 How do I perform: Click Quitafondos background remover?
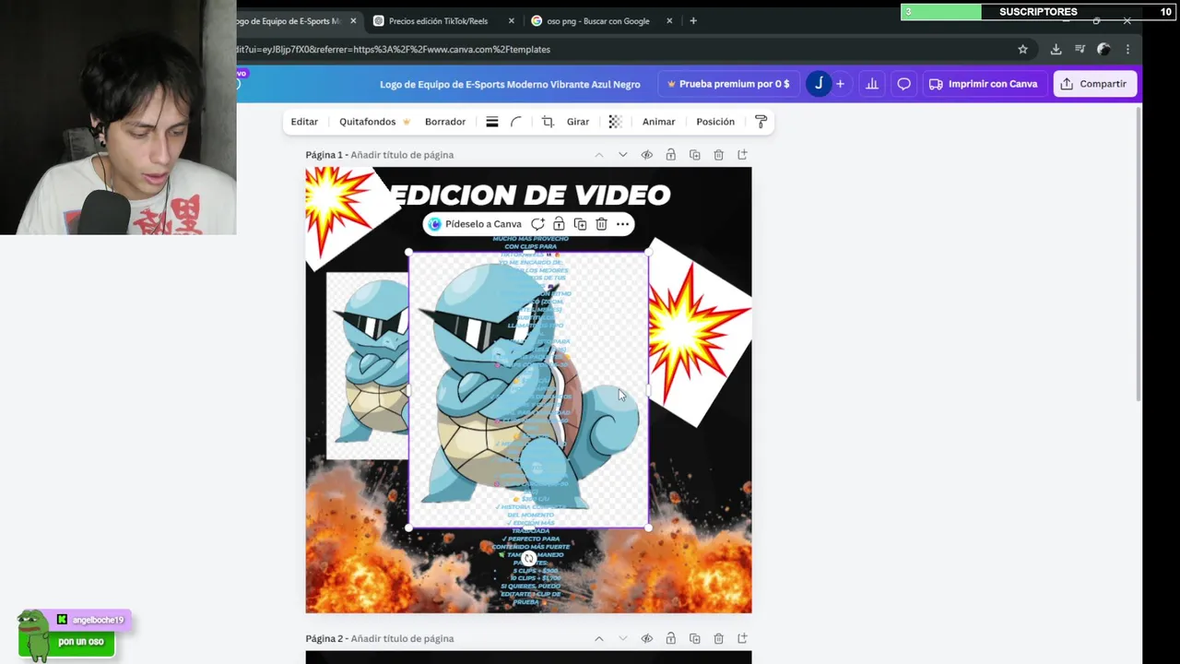[x=374, y=122]
